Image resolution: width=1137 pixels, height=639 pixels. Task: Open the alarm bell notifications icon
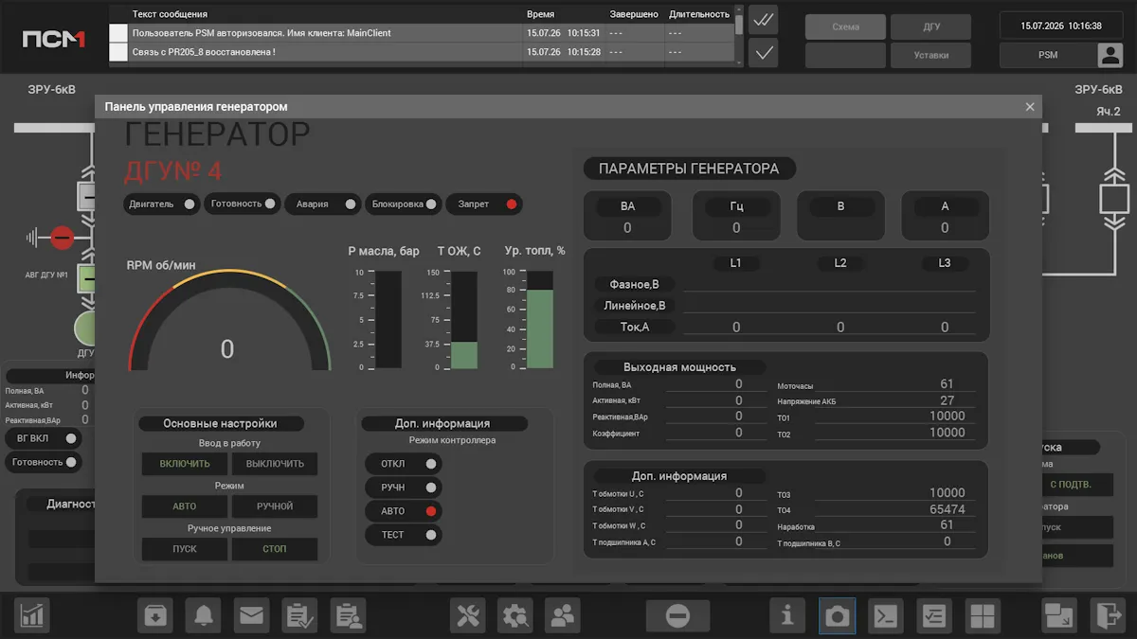(203, 616)
